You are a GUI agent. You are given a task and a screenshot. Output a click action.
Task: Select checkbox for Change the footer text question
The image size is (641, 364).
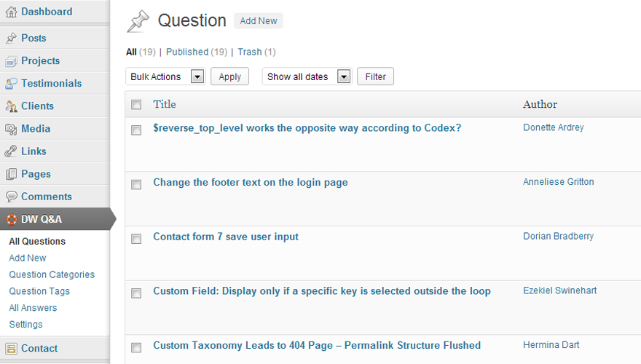[136, 184]
